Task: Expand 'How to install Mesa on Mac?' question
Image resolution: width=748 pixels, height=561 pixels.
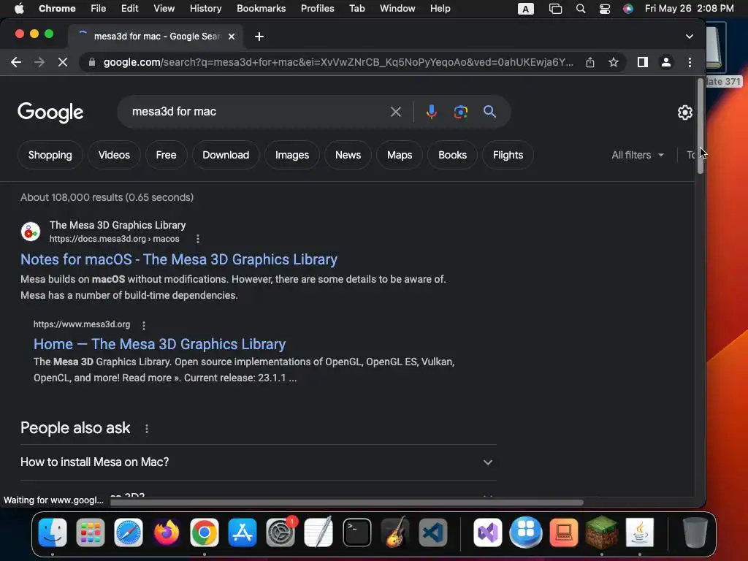Action: tap(258, 462)
